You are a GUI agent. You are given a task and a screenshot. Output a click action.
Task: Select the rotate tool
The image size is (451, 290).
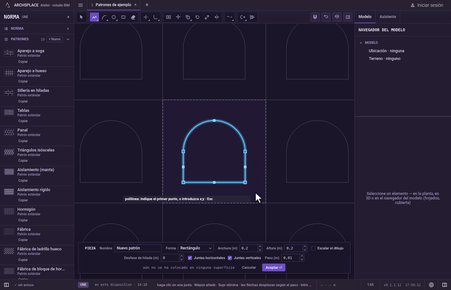coord(197,17)
